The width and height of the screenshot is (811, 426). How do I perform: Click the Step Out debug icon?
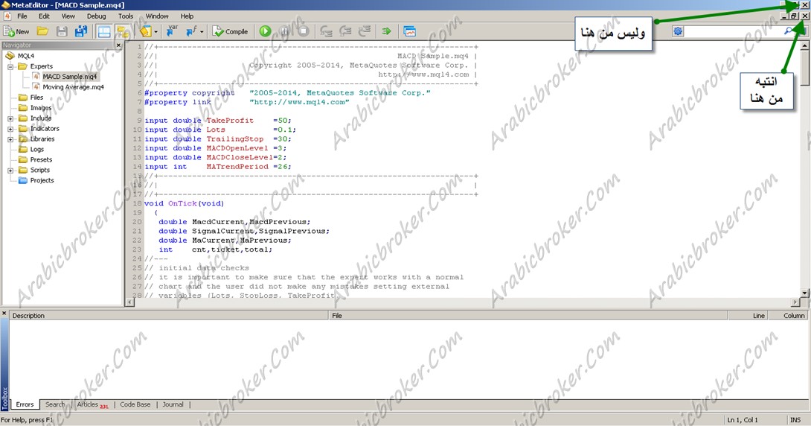pos(364,31)
